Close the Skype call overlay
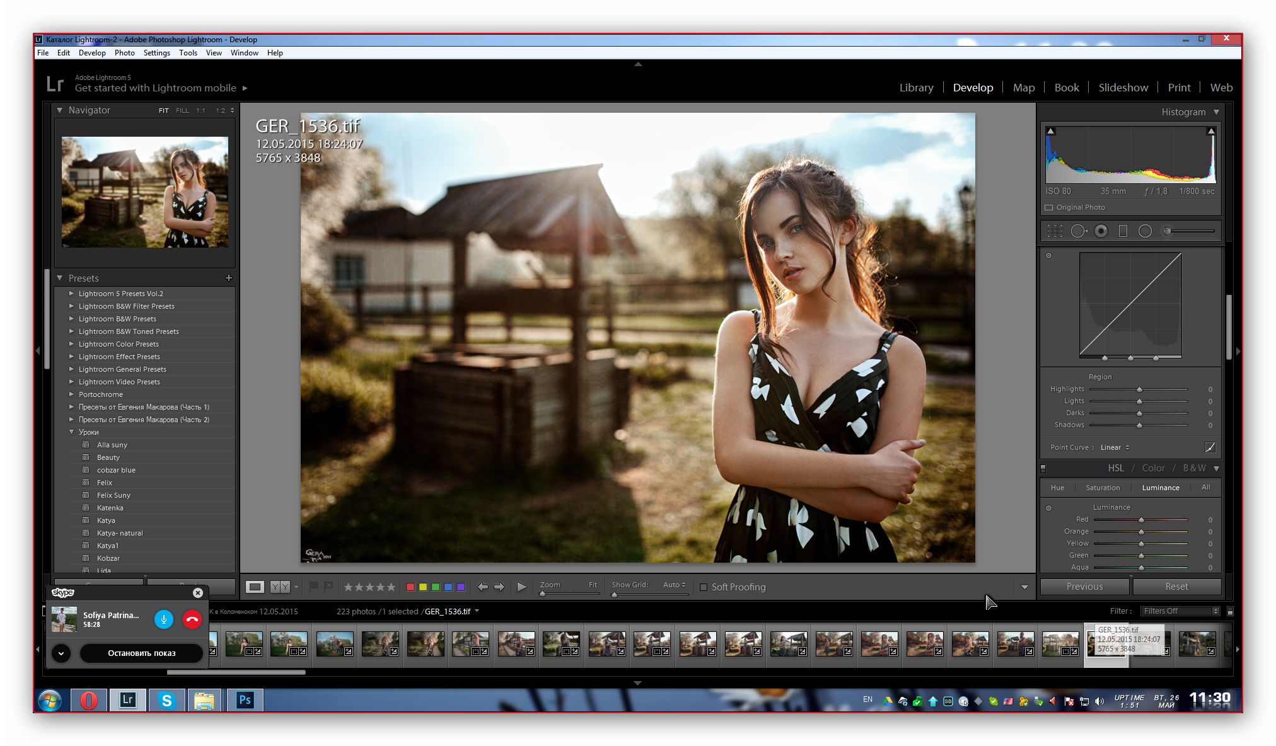 (x=198, y=593)
